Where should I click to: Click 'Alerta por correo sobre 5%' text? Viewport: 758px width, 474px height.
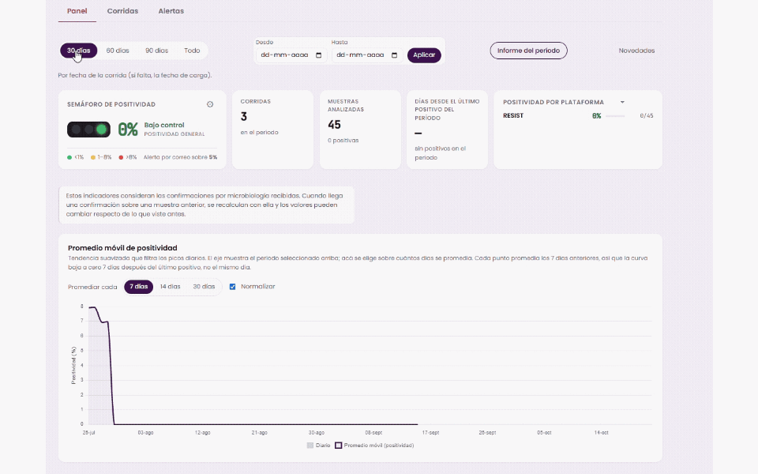click(180, 157)
